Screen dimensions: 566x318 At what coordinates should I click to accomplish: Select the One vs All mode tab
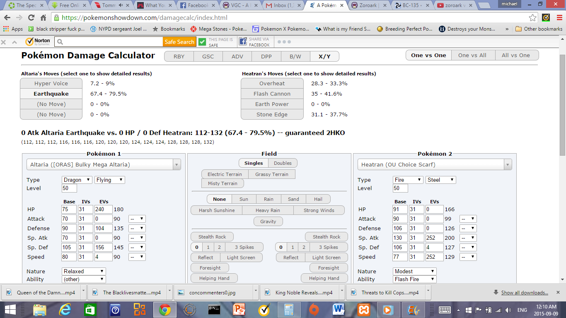point(472,55)
